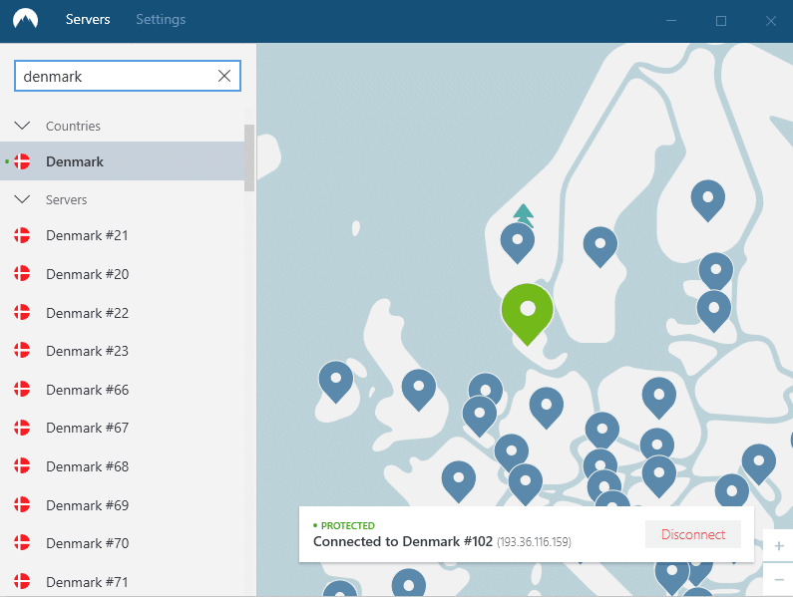Click the PROTECTED status label
793x597 pixels.
(347, 525)
